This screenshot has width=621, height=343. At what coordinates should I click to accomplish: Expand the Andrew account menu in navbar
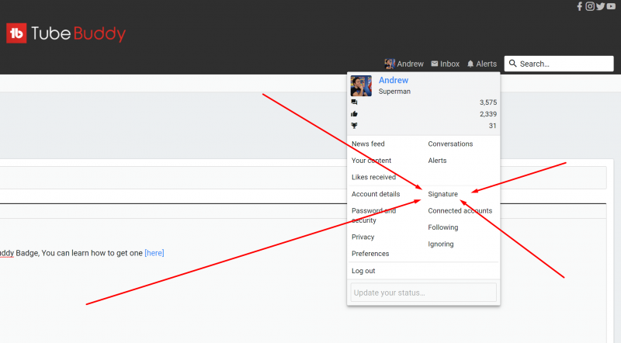(x=404, y=64)
